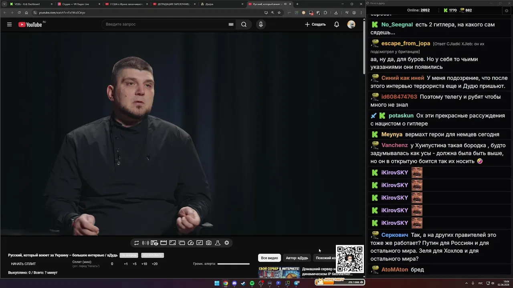Open the YouTube account avatar menu
Screen dimensions: 513x288
point(351,24)
